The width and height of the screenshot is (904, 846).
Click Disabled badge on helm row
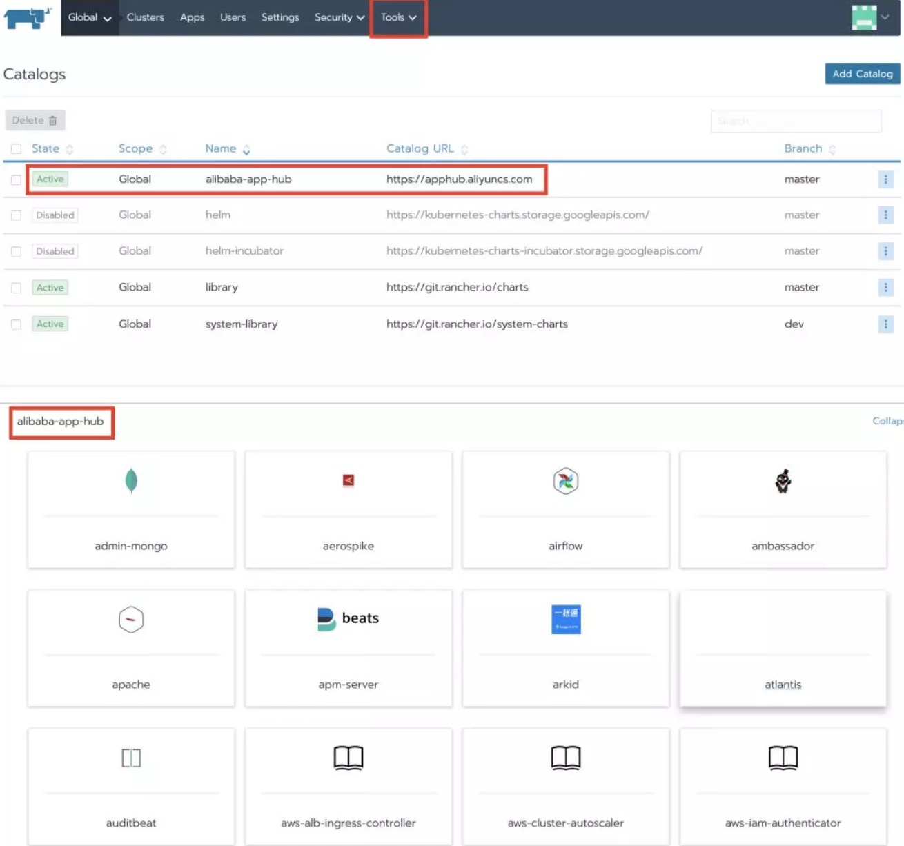pos(55,215)
